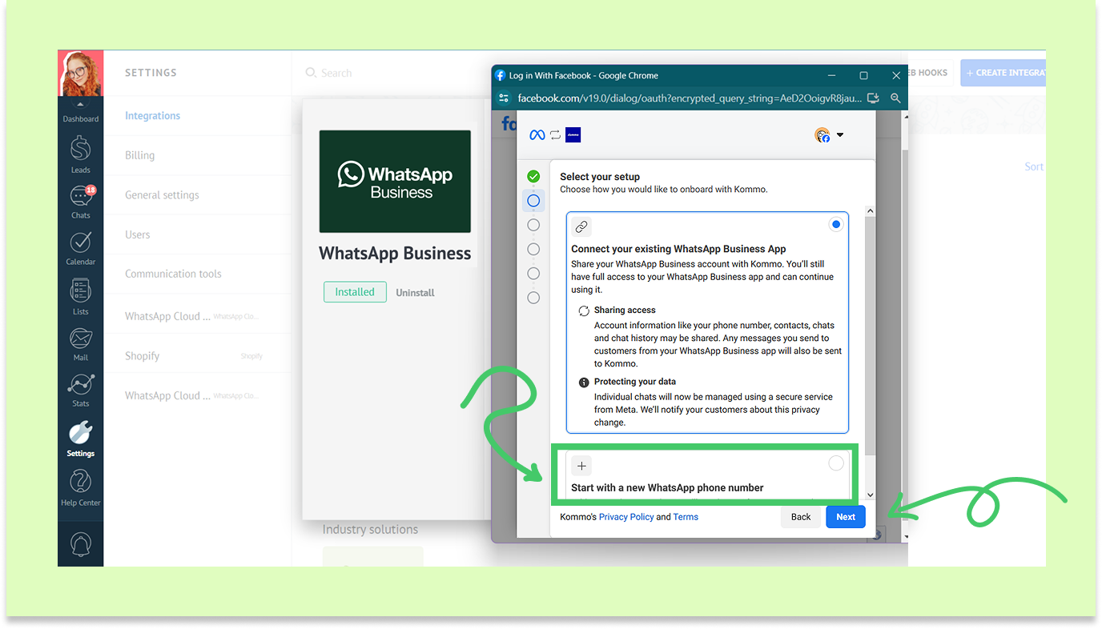Minimize the Log in With Facebook window
This screenshot has height=629, width=1102.
(x=831, y=75)
